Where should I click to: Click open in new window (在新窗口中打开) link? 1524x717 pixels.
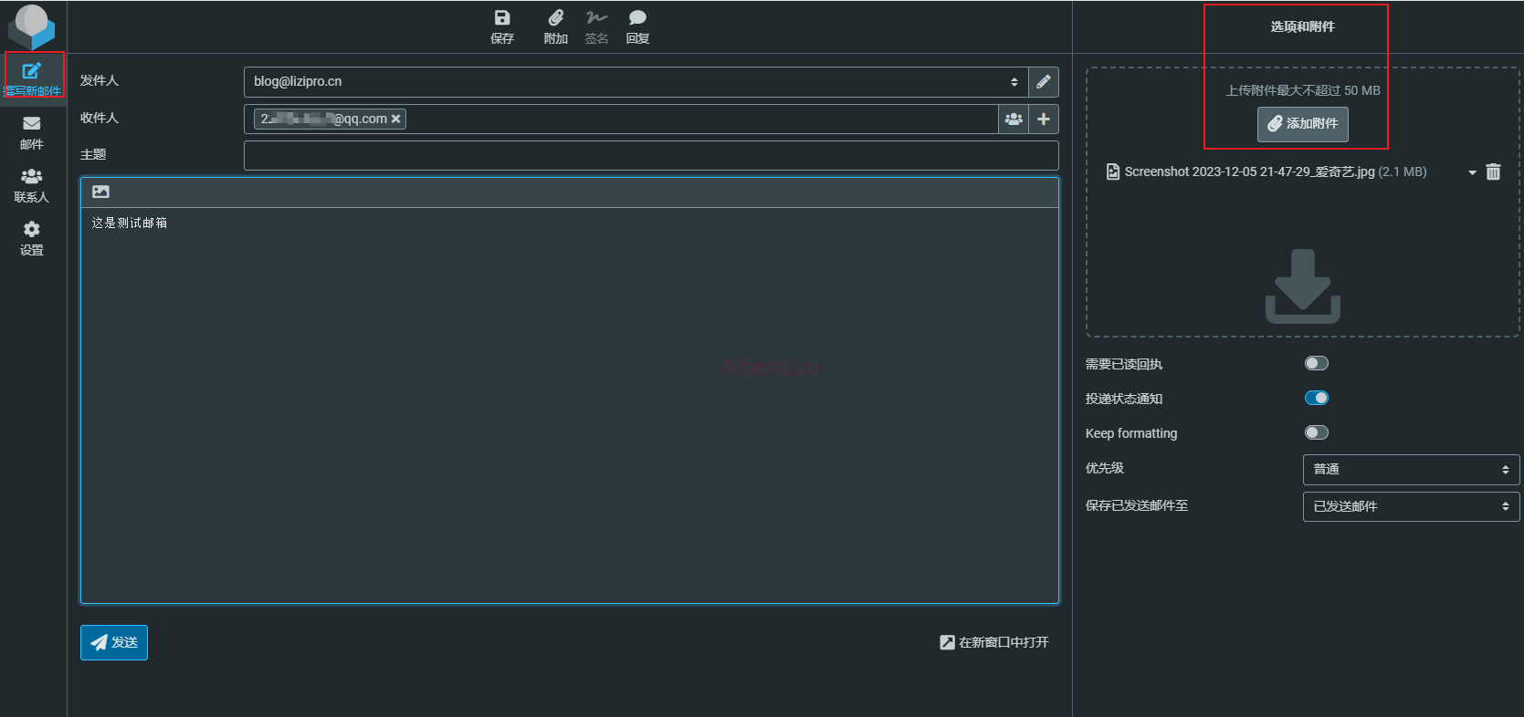pos(994,642)
